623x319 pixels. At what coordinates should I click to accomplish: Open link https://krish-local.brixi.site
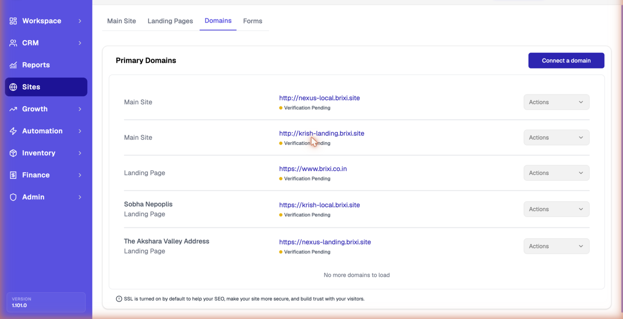pyautogui.click(x=320, y=205)
